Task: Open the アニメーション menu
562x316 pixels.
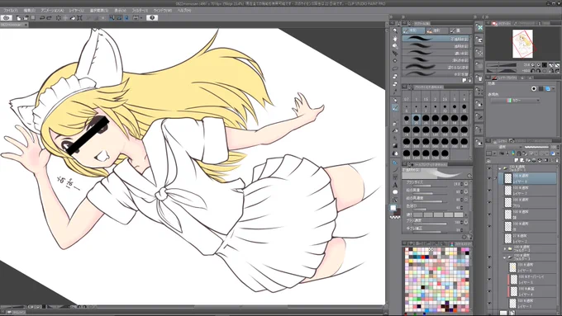Action: [52, 11]
